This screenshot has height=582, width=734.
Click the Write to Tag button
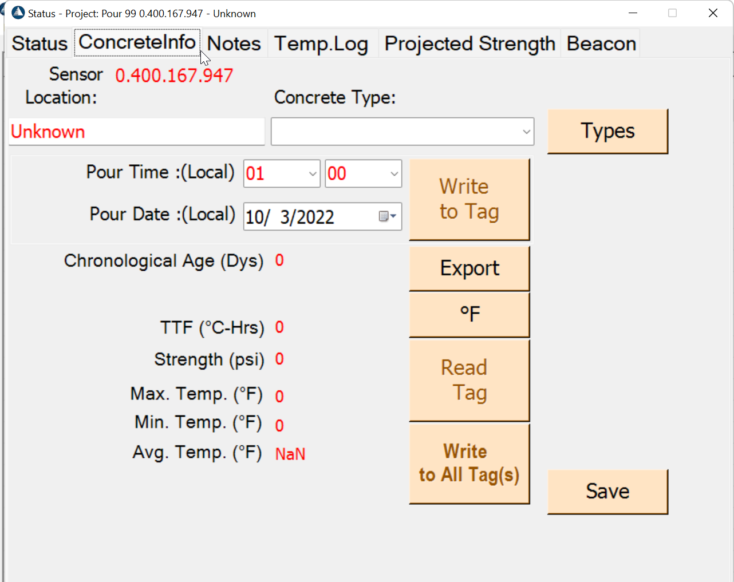[469, 199]
